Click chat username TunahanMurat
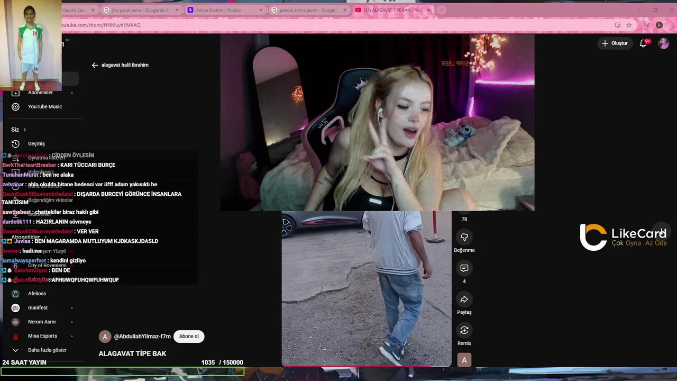This screenshot has height=381, width=677. [20, 175]
